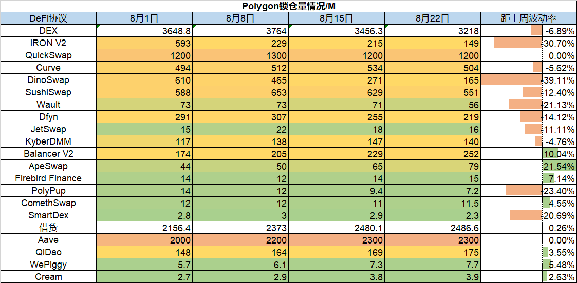Click the -12.40% change cell

[529, 92]
